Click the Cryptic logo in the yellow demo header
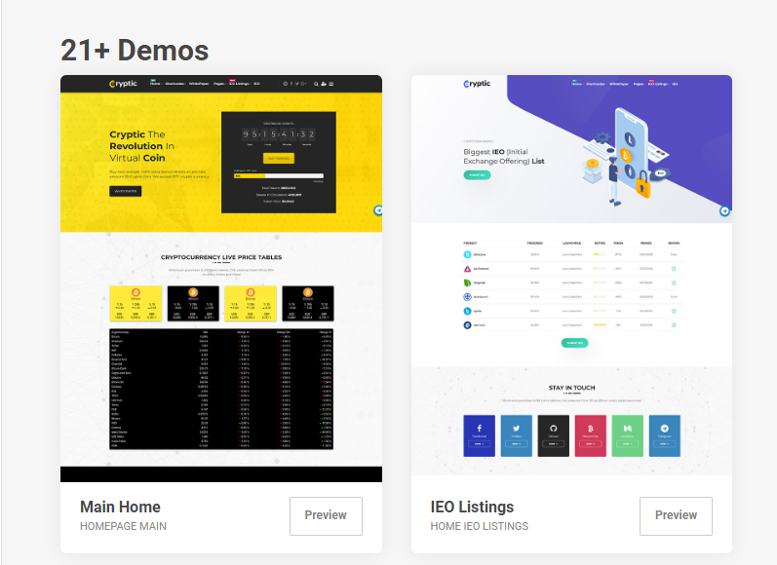Viewport: 777px width, 565px height. coord(123,84)
